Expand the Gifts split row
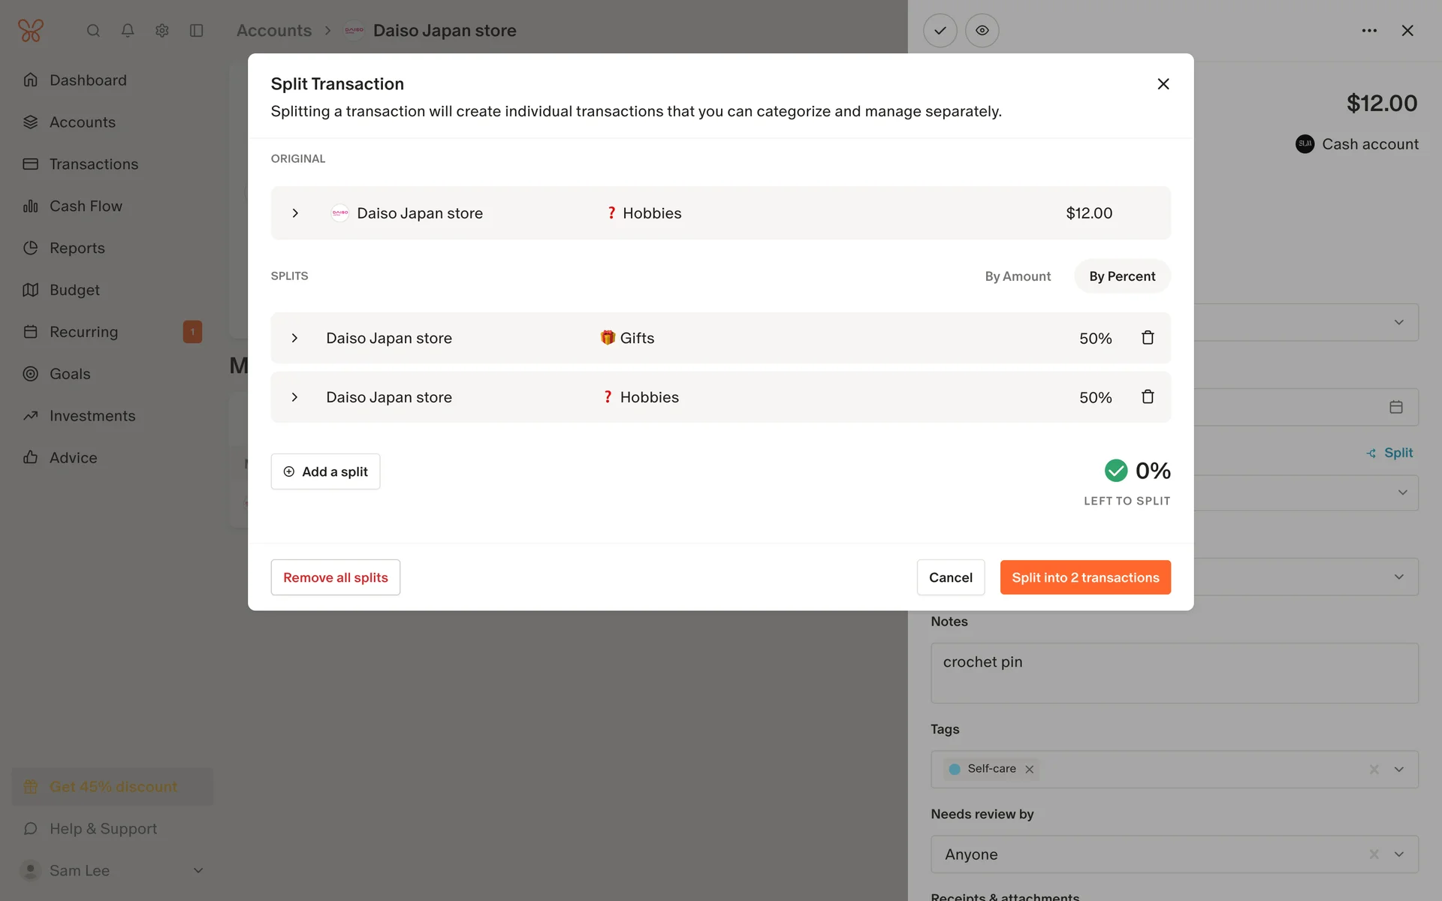Screen dimensions: 1442x901 (x=294, y=338)
